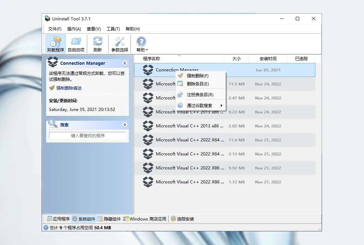The height and width of the screenshot is (245, 364).
Task: Sort by 大小 column header
Action: pyautogui.click(x=236, y=59)
